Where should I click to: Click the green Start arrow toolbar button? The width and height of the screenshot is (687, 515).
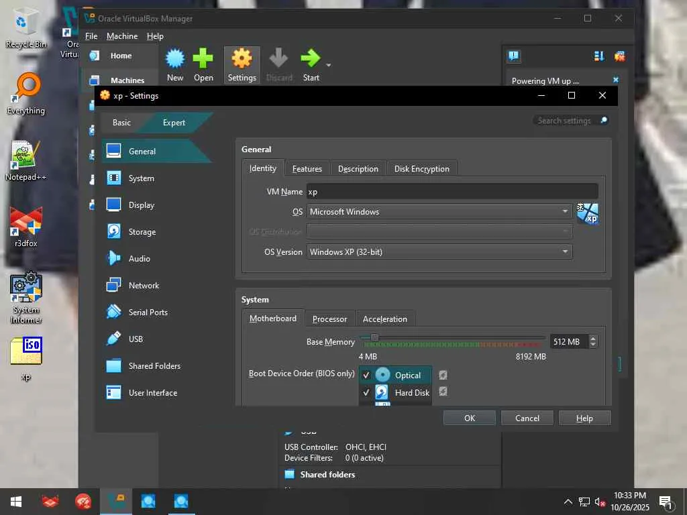point(311,65)
